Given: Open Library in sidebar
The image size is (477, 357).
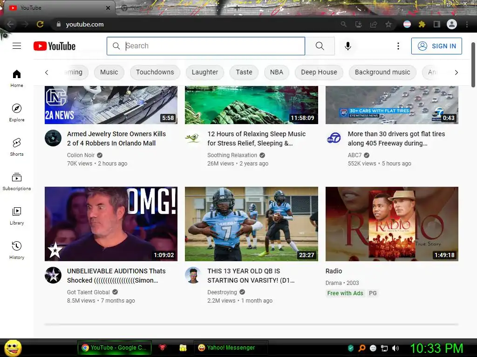Looking at the screenshot, I should pos(17,216).
